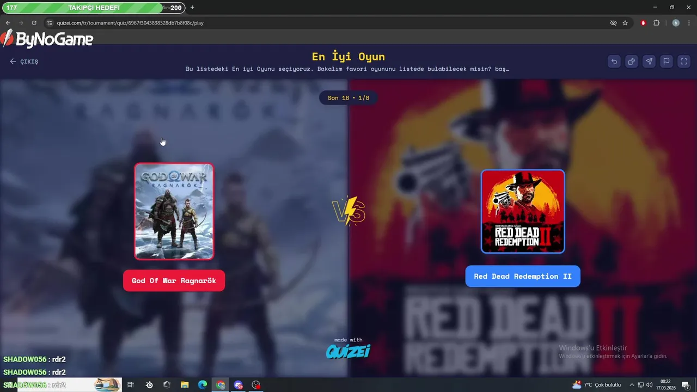Click the follower goal progress bar
The width and height of the screenshot is (697, 392).
tap(93, 8)
